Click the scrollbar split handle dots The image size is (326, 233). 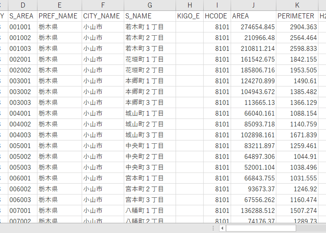coord(213,228)
